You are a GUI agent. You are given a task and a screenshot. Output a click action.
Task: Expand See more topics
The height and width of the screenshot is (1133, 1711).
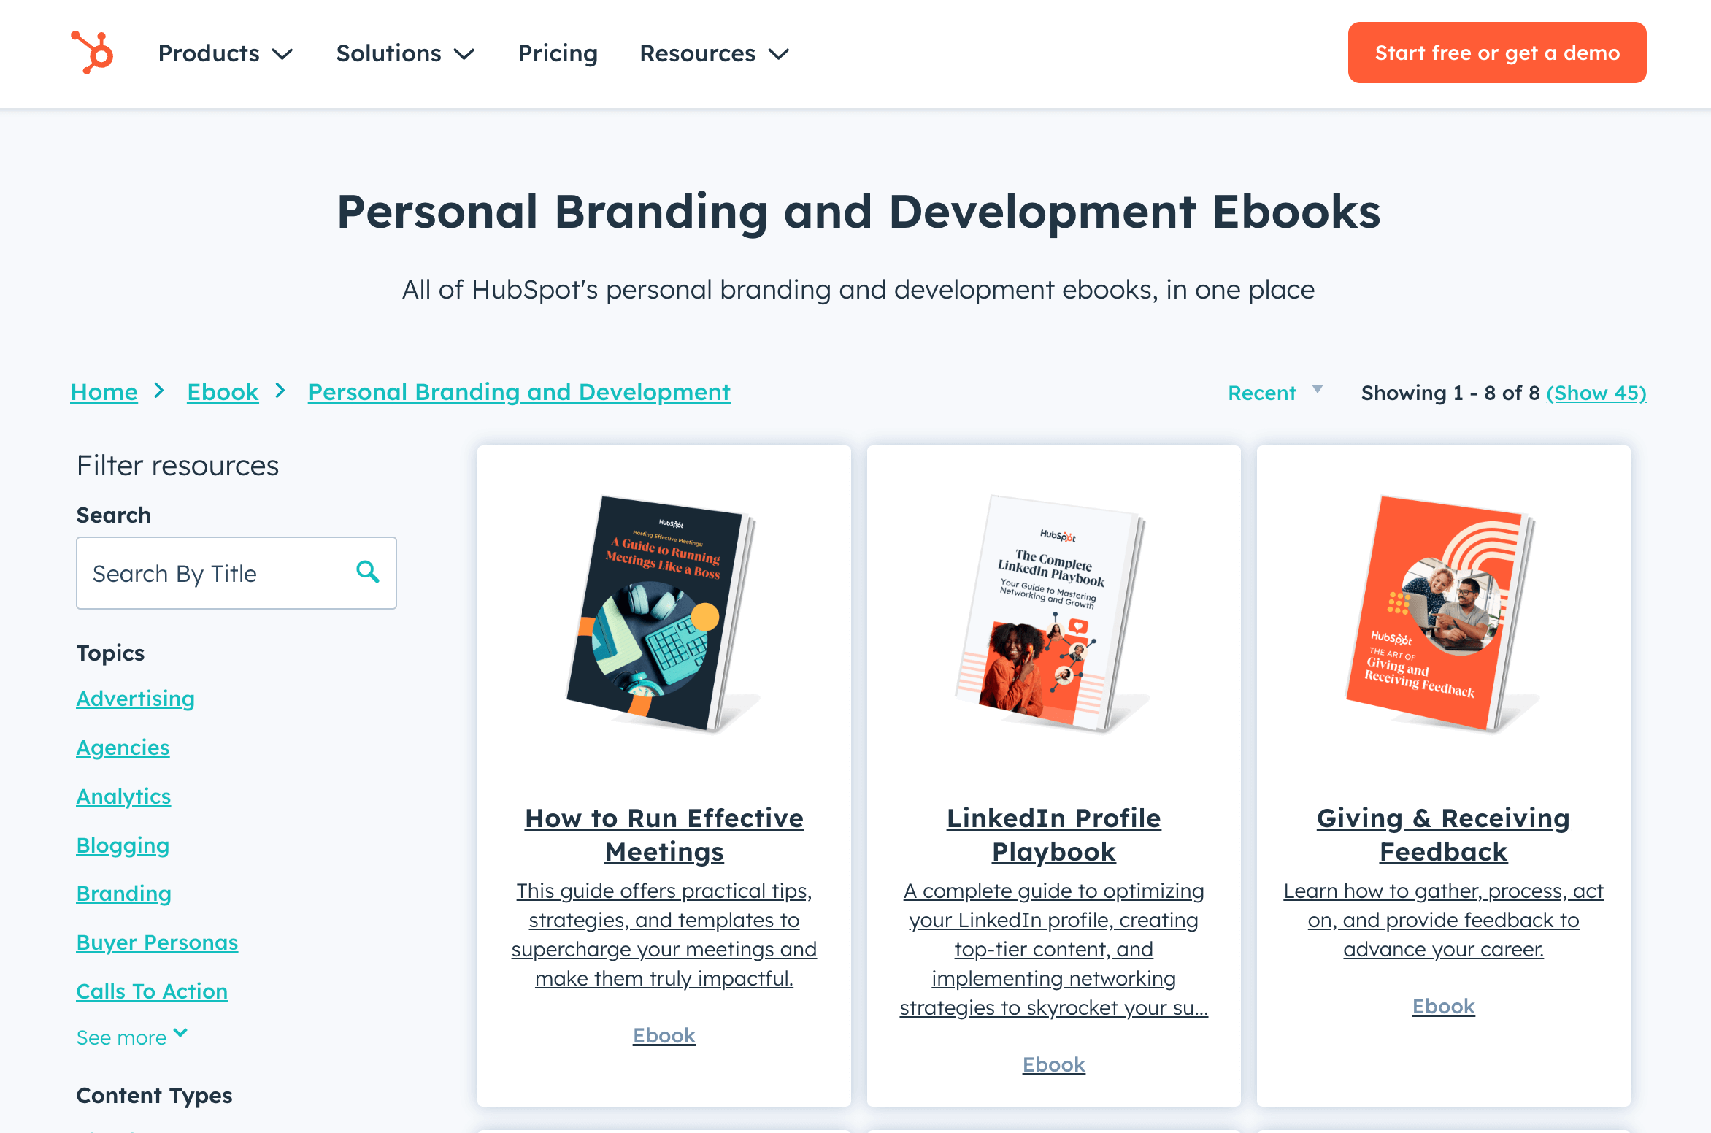(132, 1037)
